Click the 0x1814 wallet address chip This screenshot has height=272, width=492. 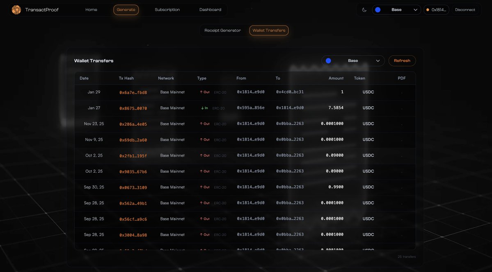(x=436, y=10)
